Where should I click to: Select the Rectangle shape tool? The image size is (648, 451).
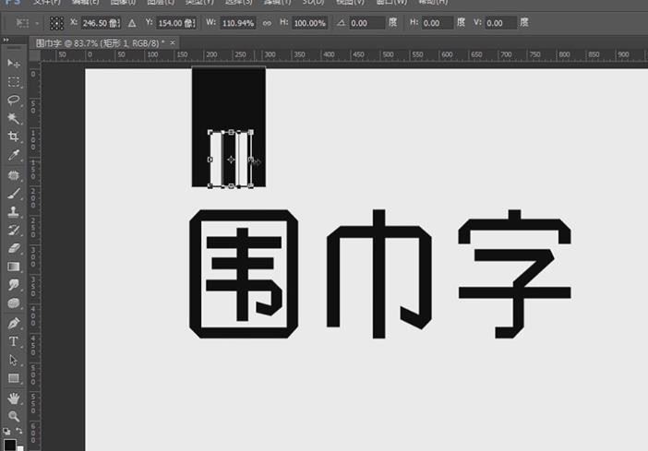pyautogui.click(x=13, y=378)
